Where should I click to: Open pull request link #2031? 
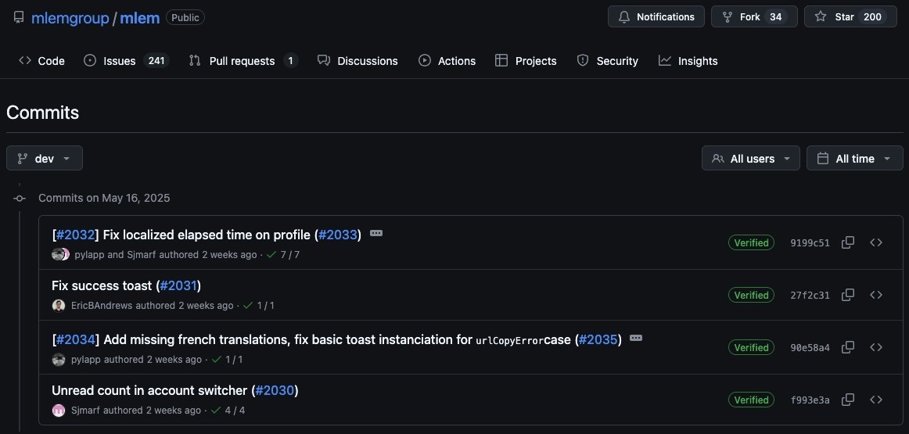pyautogui.click(x=178, y=285)
